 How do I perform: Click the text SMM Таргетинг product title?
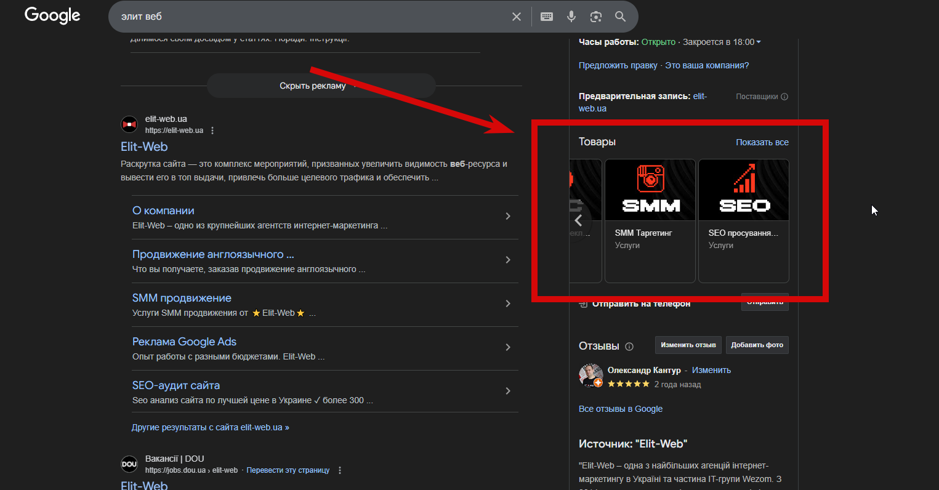pos(643,233)
